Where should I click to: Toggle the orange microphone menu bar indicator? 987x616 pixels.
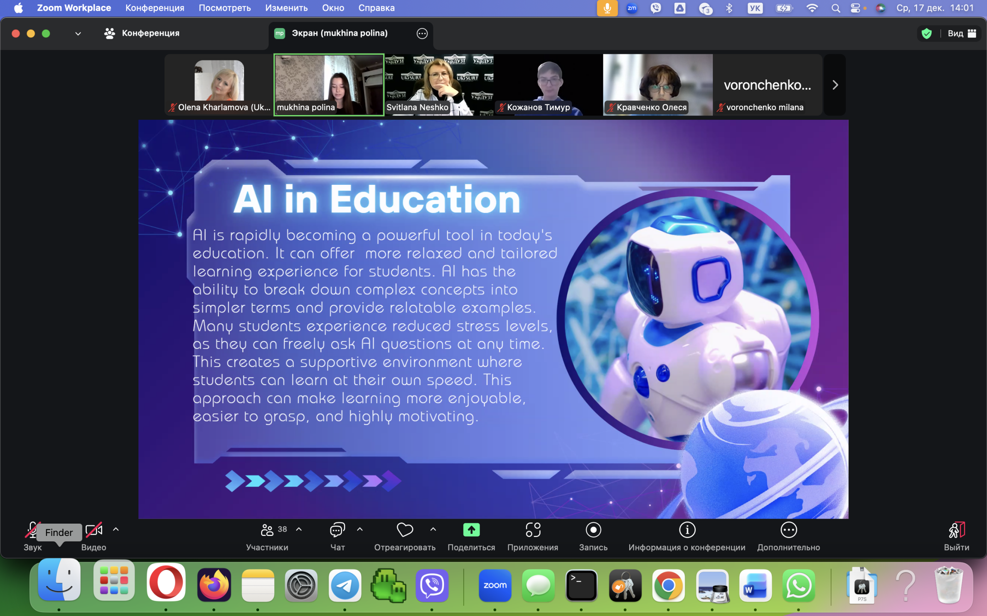point(607,8)
